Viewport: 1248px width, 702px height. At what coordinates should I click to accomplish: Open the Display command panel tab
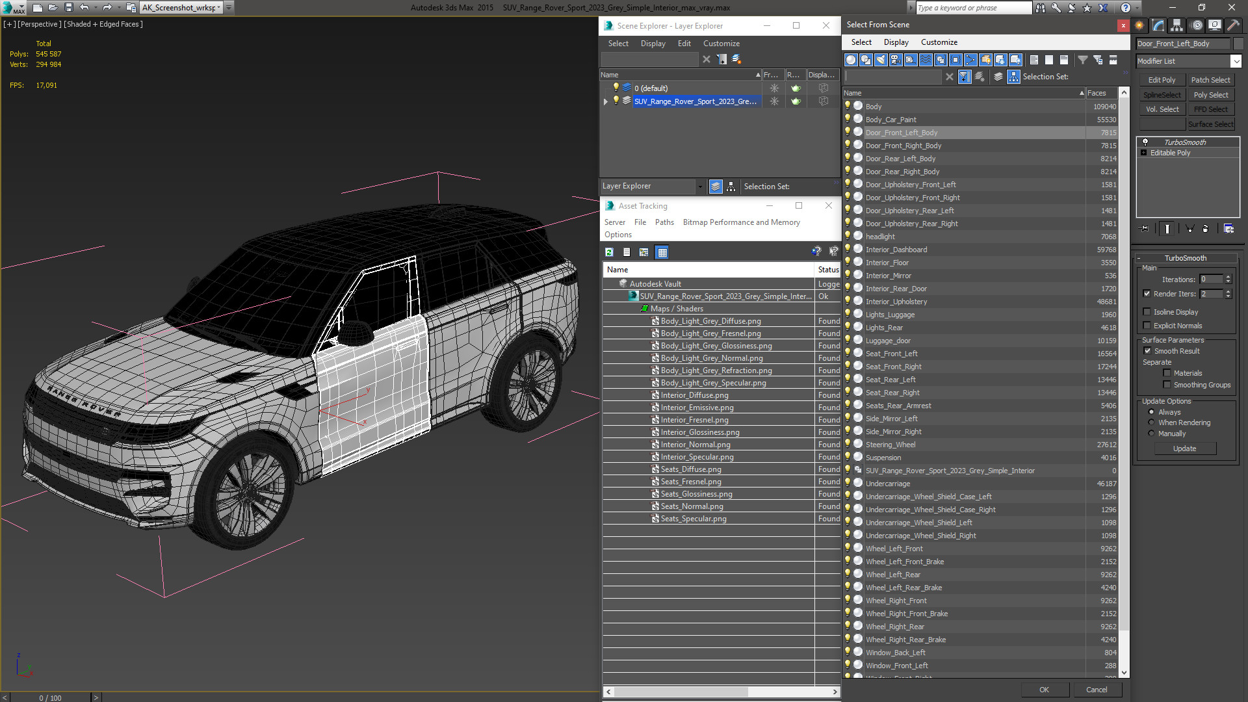tap(1214, 25)
